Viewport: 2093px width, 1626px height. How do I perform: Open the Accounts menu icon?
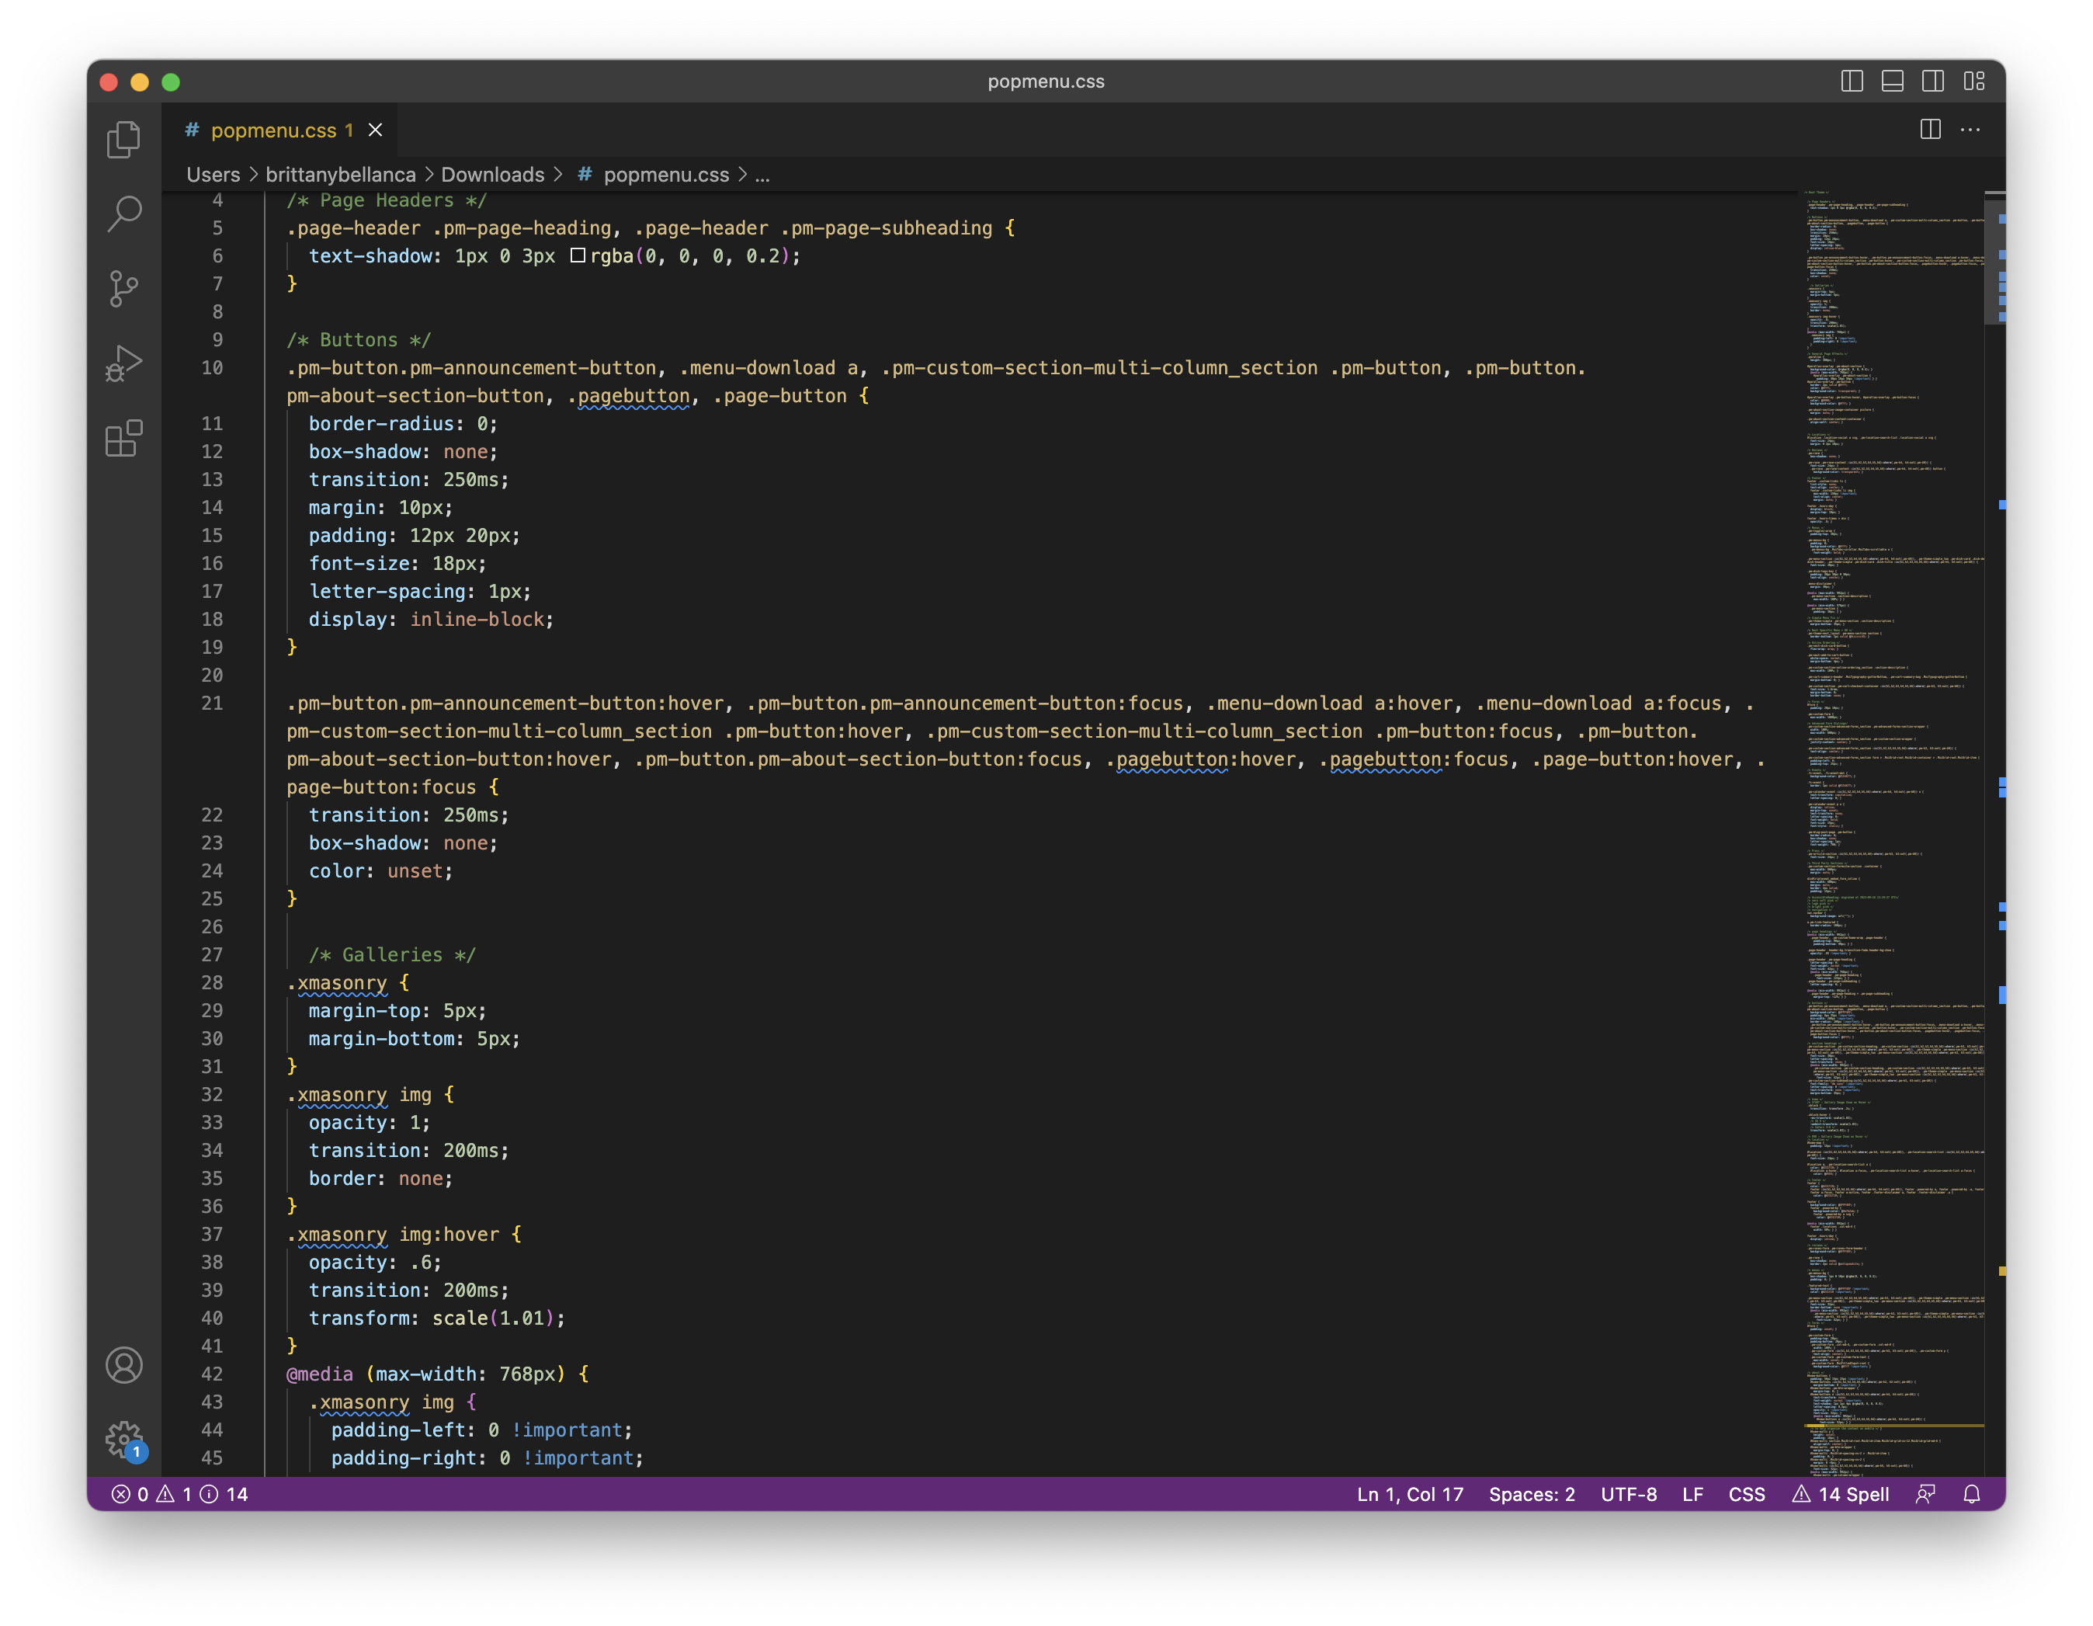point(123,1364)
